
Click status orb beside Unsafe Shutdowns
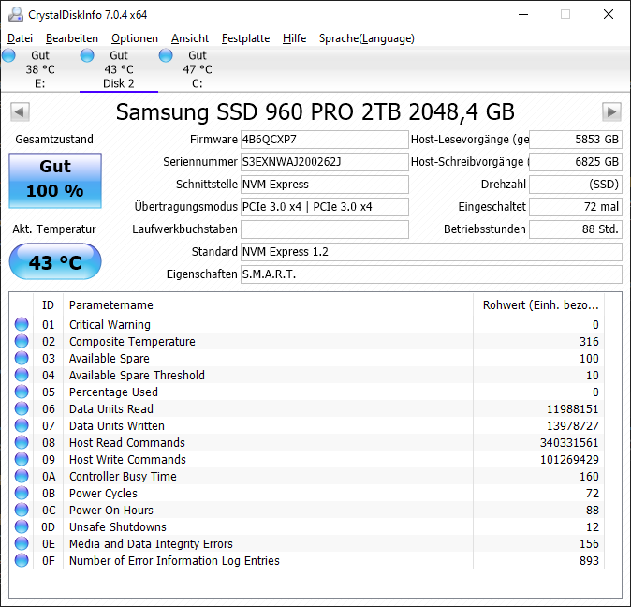point(22,527)
